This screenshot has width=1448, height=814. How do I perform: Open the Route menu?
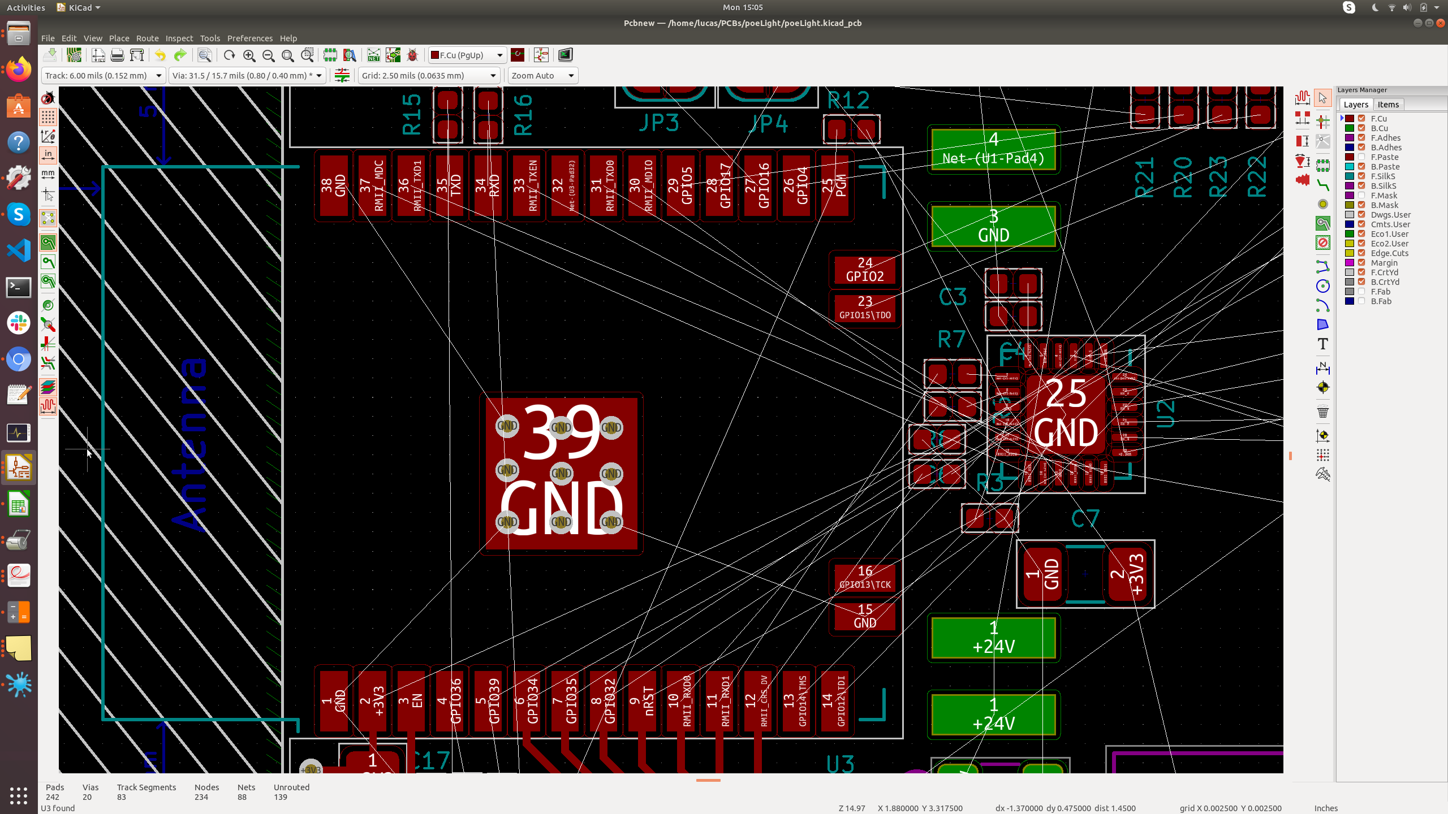coord(147,38)
